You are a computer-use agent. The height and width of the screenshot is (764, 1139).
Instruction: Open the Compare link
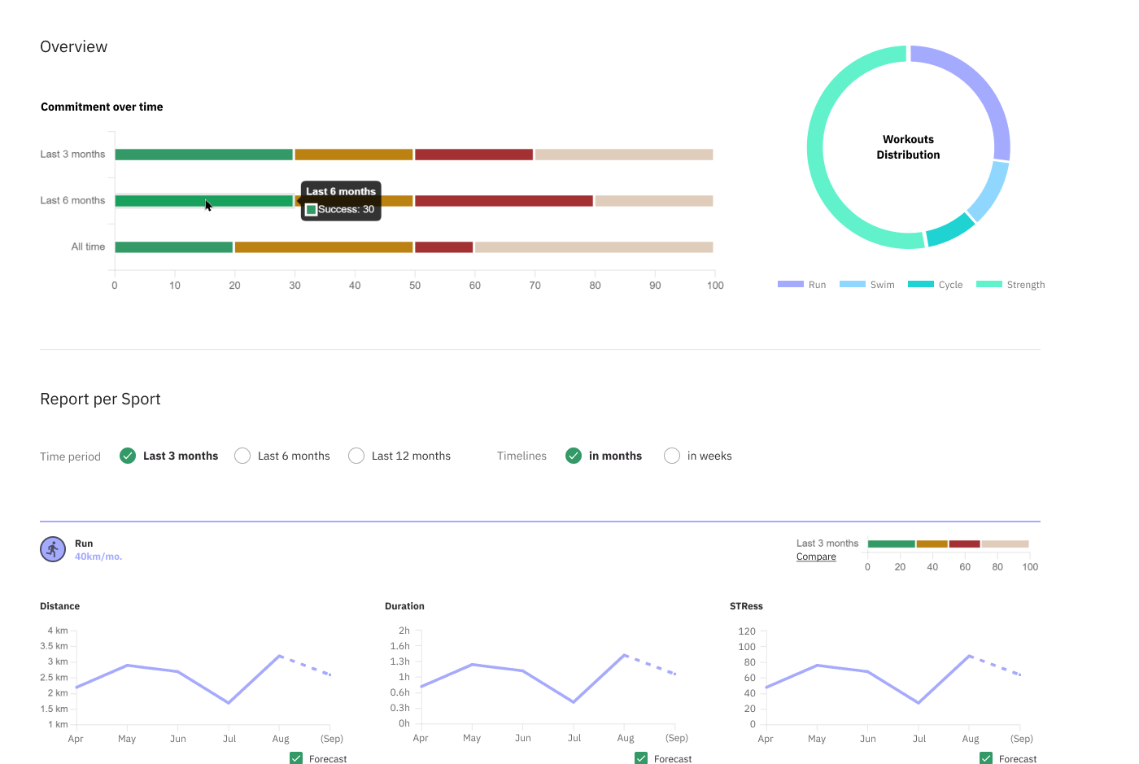816,557
